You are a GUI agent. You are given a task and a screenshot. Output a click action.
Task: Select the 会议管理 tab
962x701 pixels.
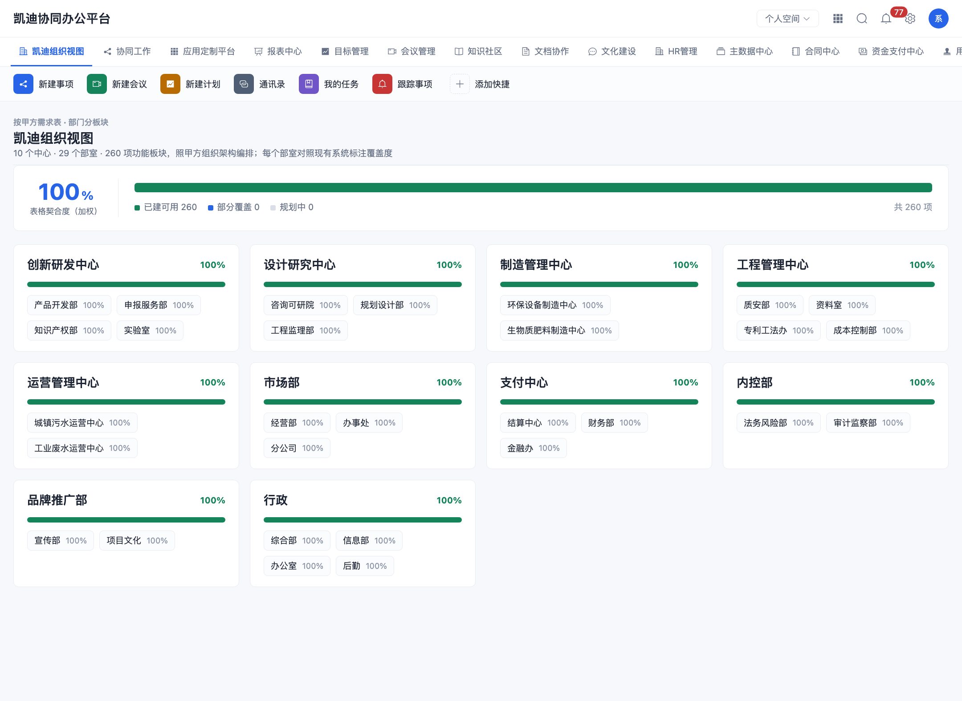point(412,52)
